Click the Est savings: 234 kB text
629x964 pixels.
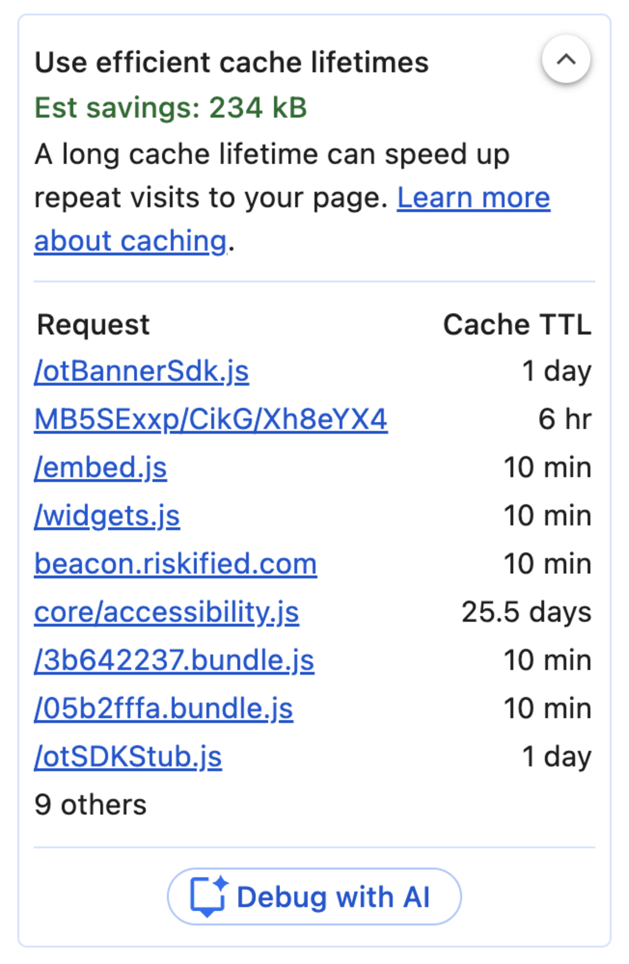[171, 109]
